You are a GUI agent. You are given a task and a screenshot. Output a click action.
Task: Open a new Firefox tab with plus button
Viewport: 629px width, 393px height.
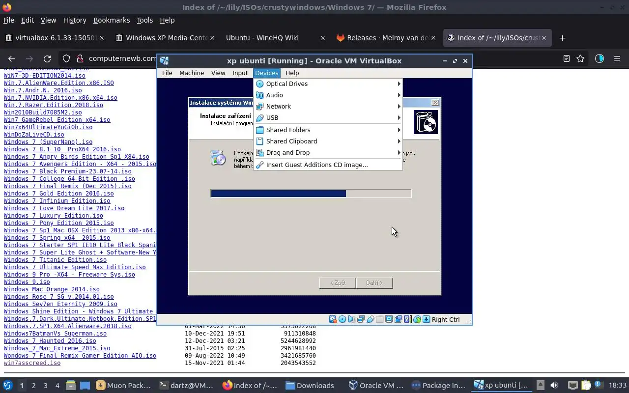point(562,38)
